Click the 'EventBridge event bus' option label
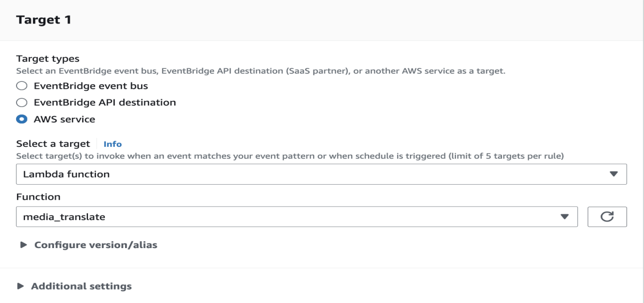Image resolution: width=644 pixels, height=303 pixels. tap(91, 86)
